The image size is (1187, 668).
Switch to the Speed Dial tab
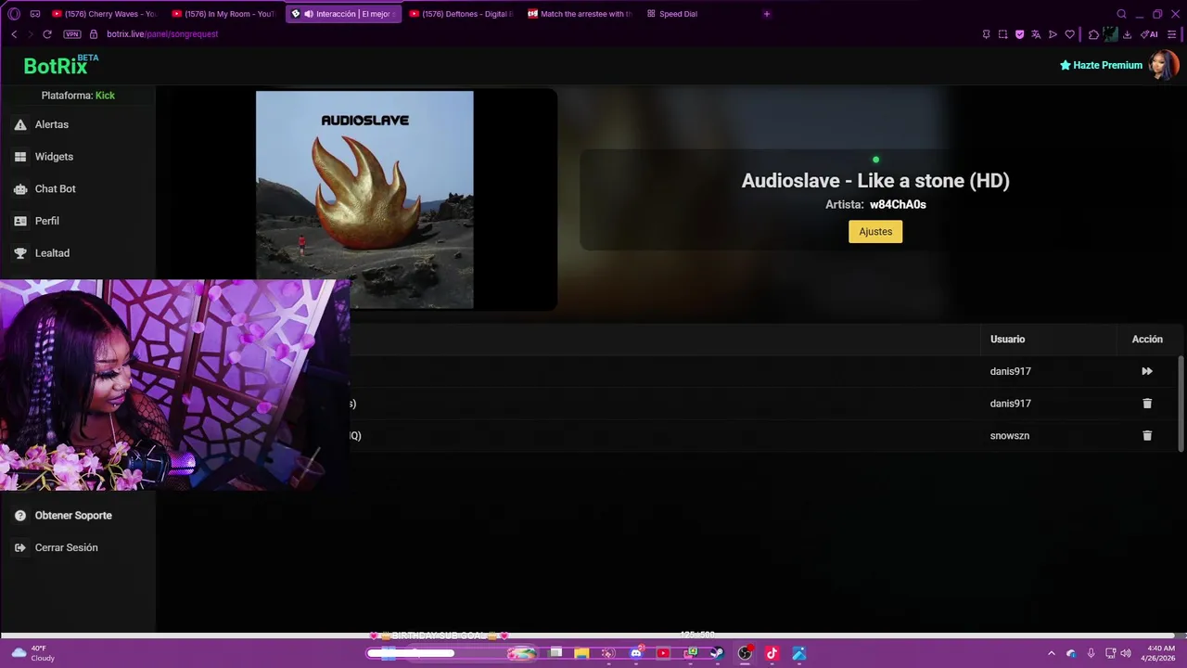tap(672, 14)
